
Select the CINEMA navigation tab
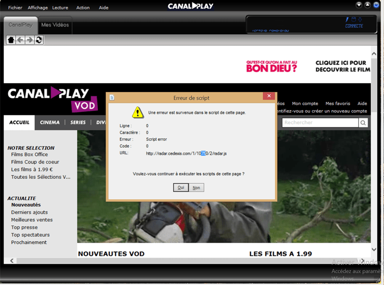coord(50,122)
